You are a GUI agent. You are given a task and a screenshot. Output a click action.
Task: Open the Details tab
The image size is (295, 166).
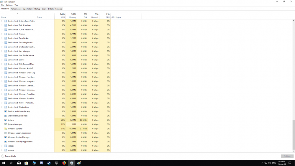(51, 9)
